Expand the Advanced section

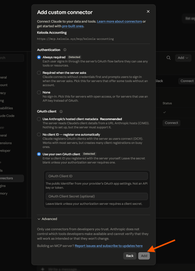[47, 219]
